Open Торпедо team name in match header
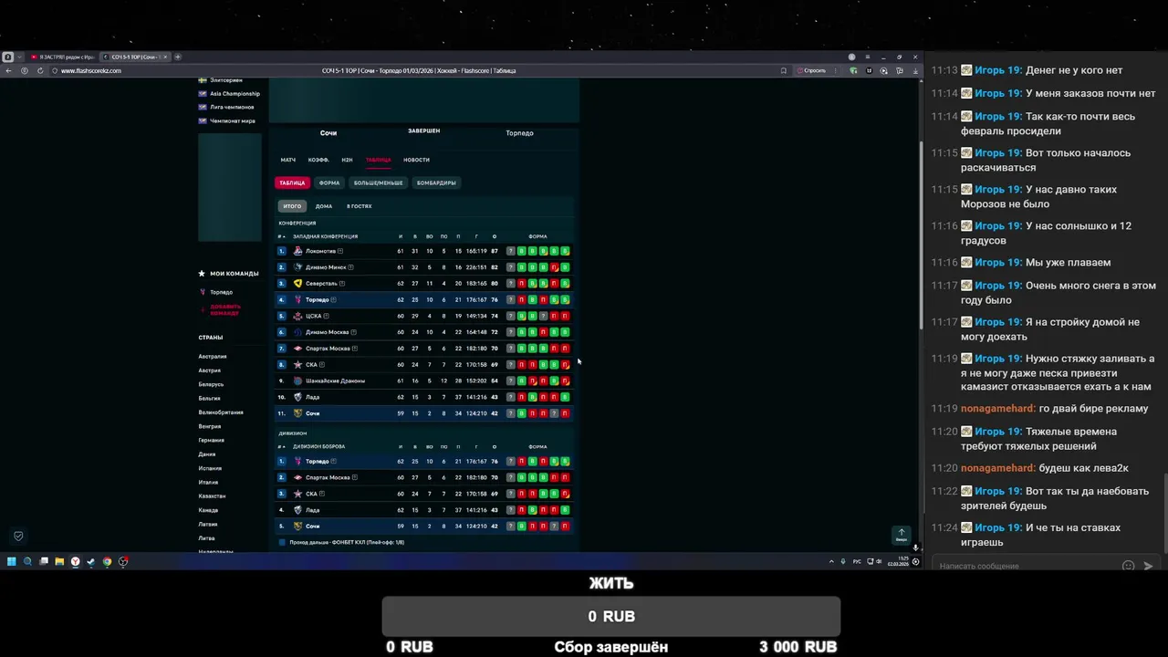1168x657 pixels. pos(519,133)
